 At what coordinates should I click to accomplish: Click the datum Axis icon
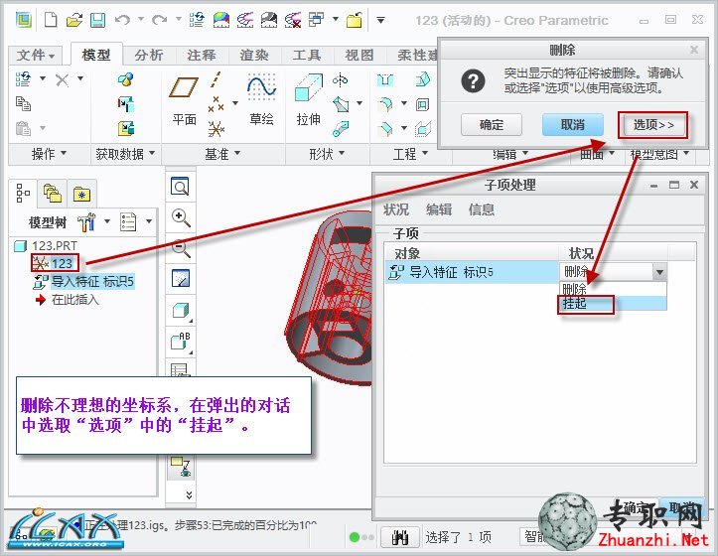pos(215,79)
